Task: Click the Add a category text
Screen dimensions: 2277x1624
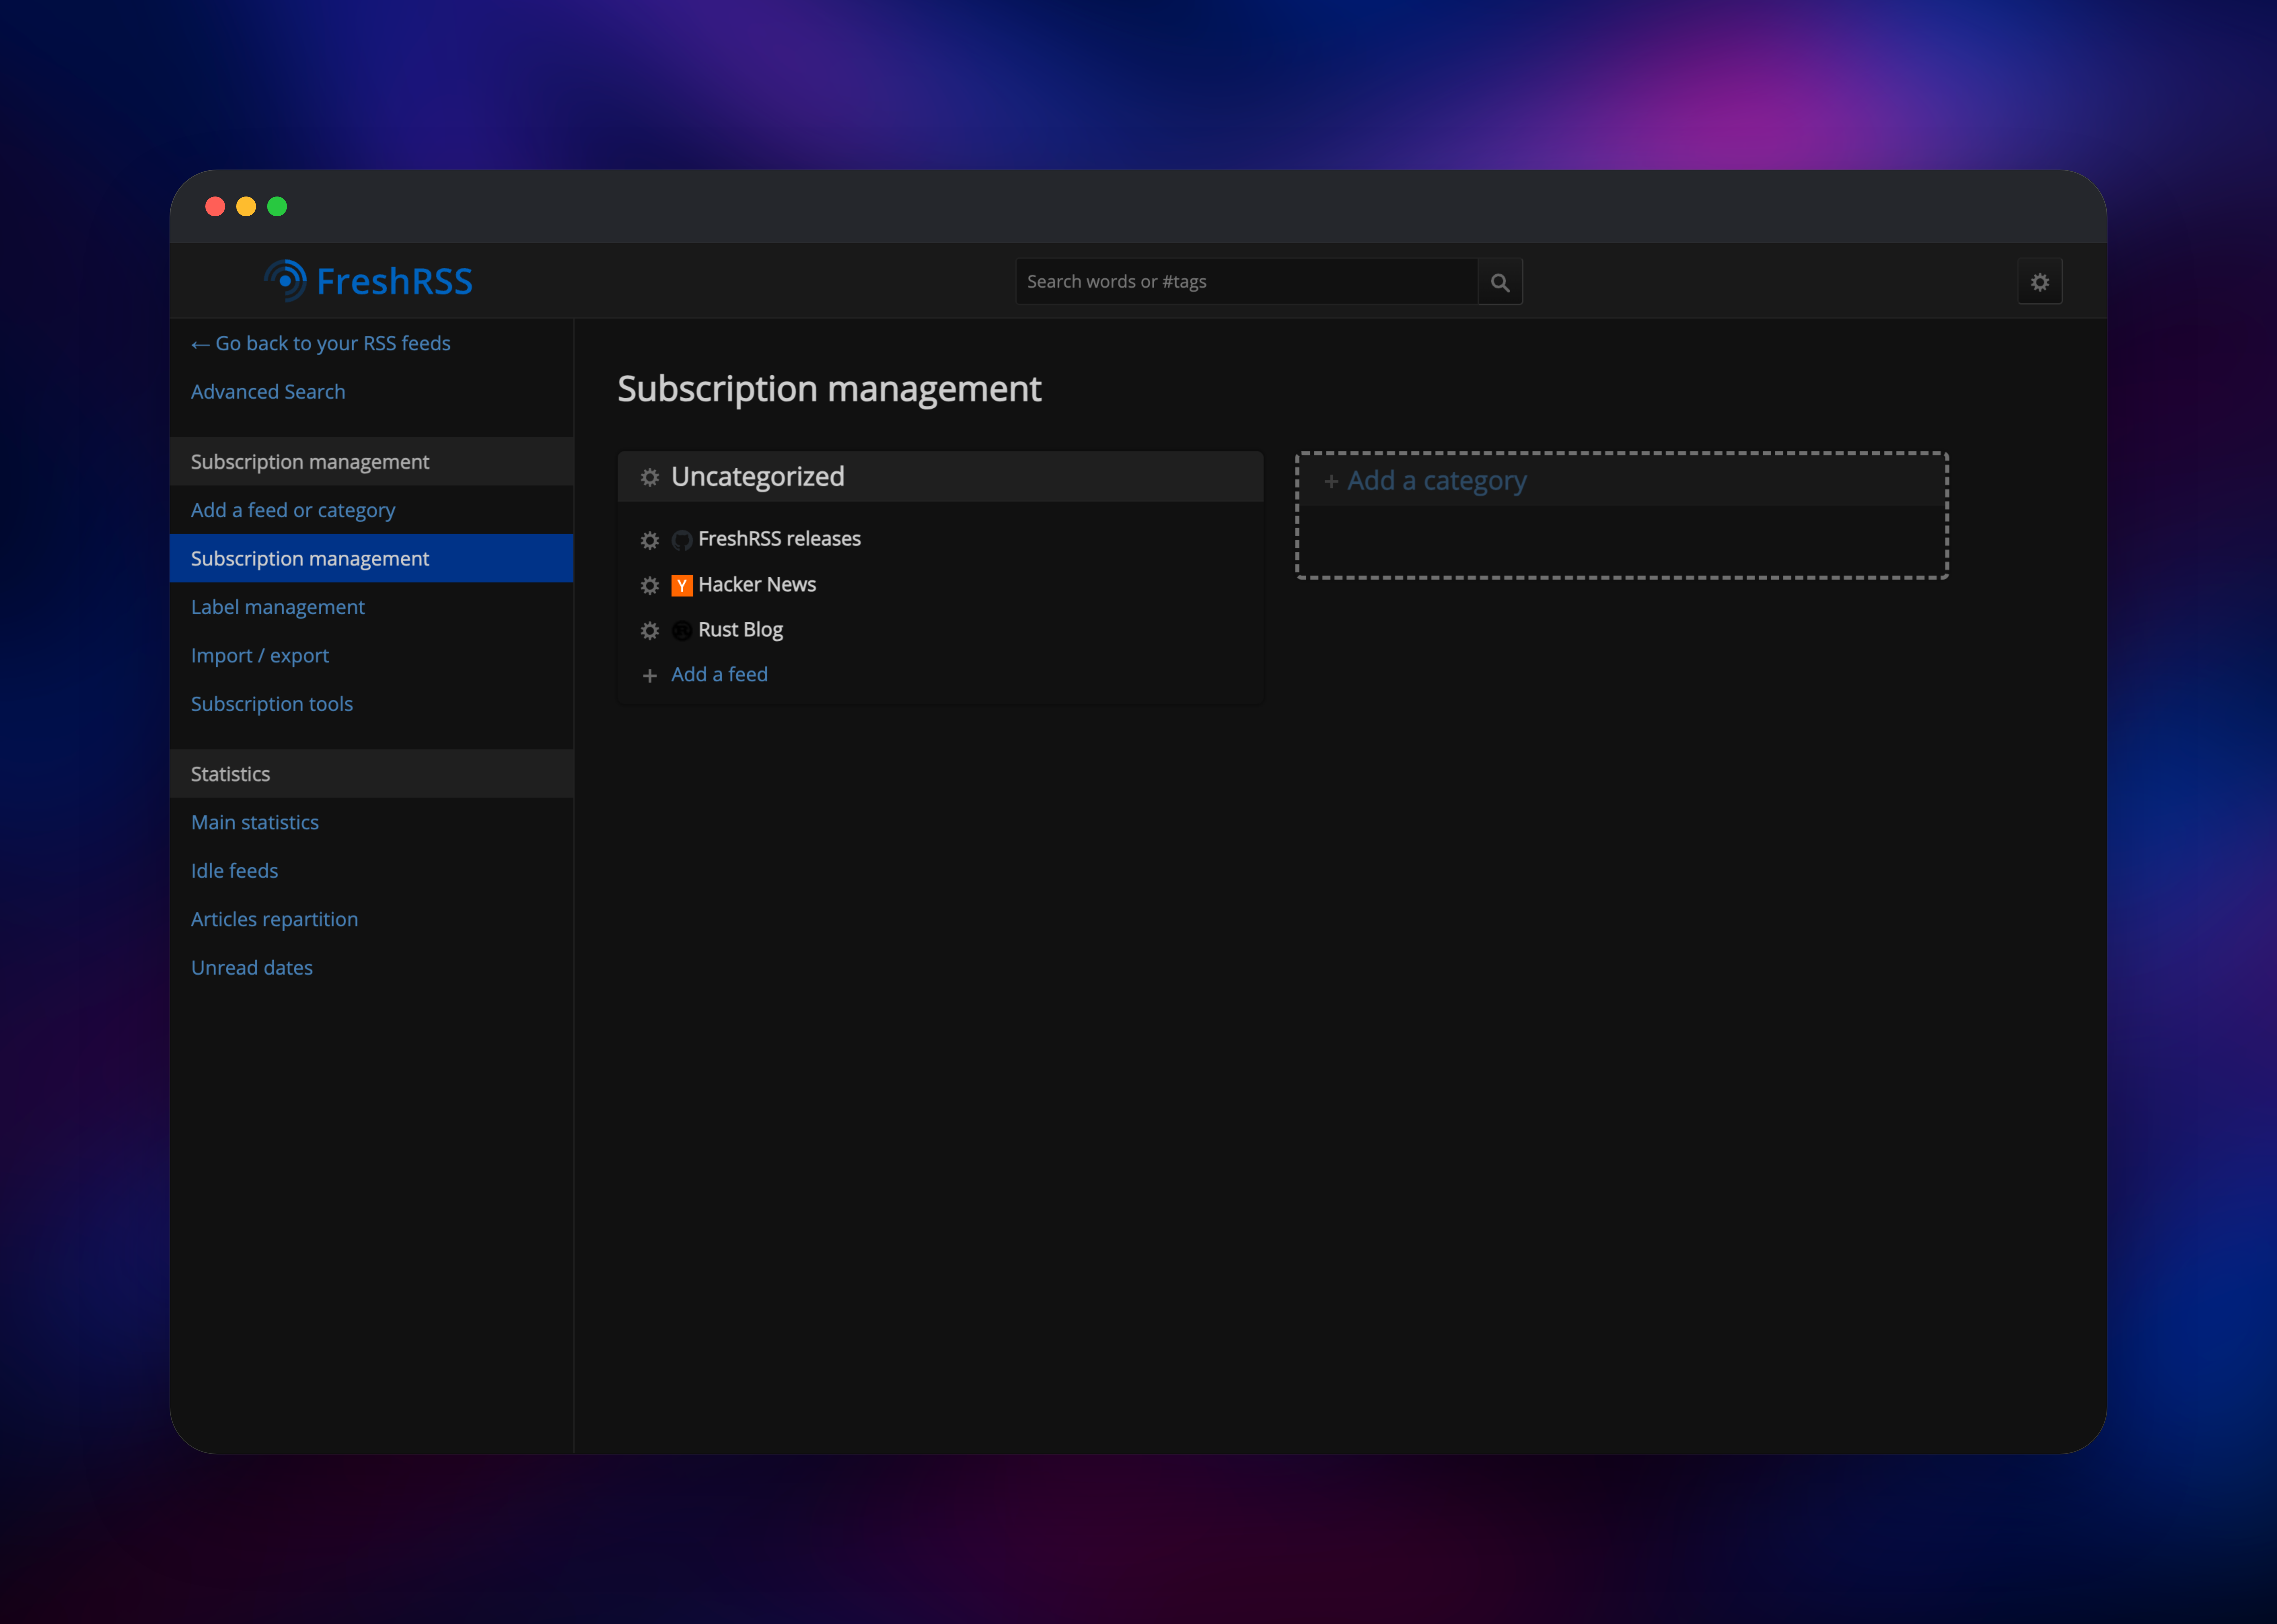Action: click(1437, 481)
